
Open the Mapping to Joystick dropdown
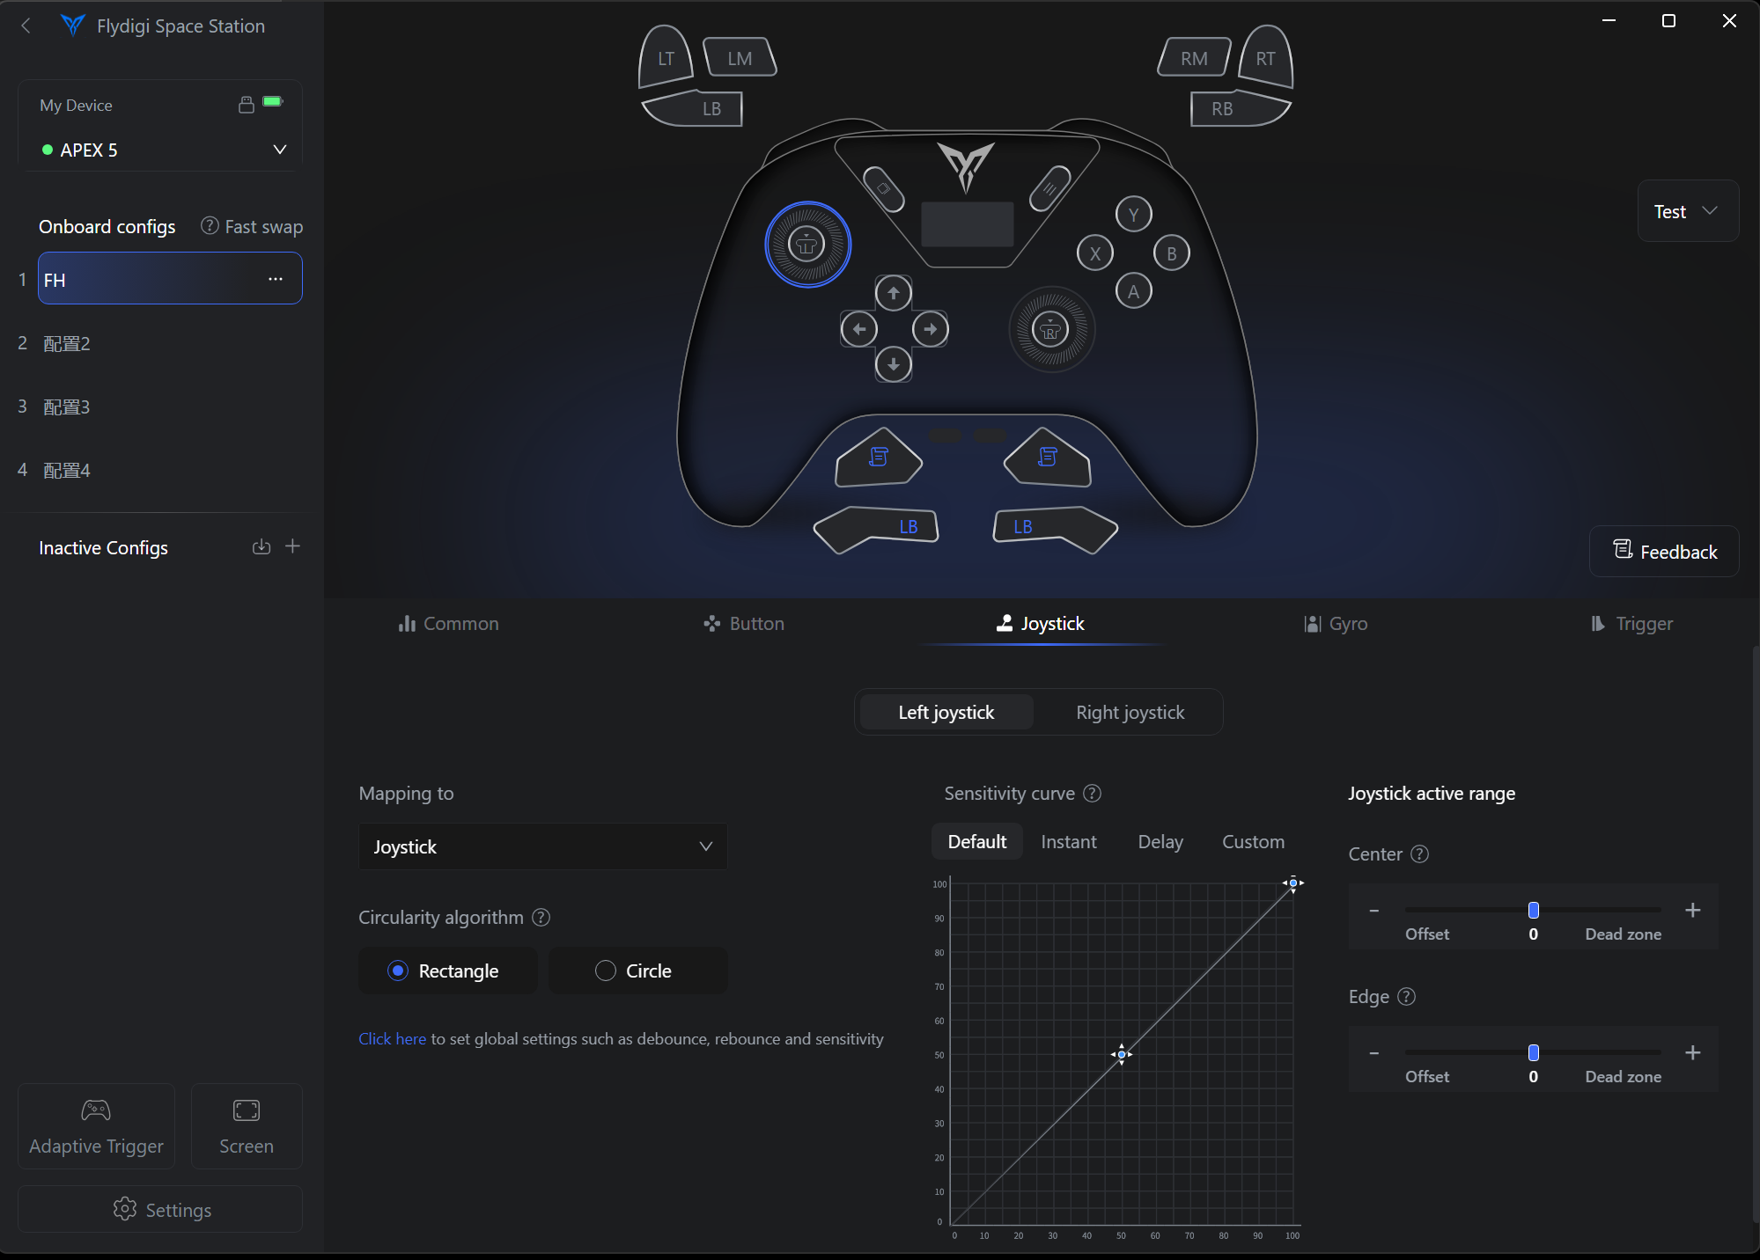tap(542, 846)
